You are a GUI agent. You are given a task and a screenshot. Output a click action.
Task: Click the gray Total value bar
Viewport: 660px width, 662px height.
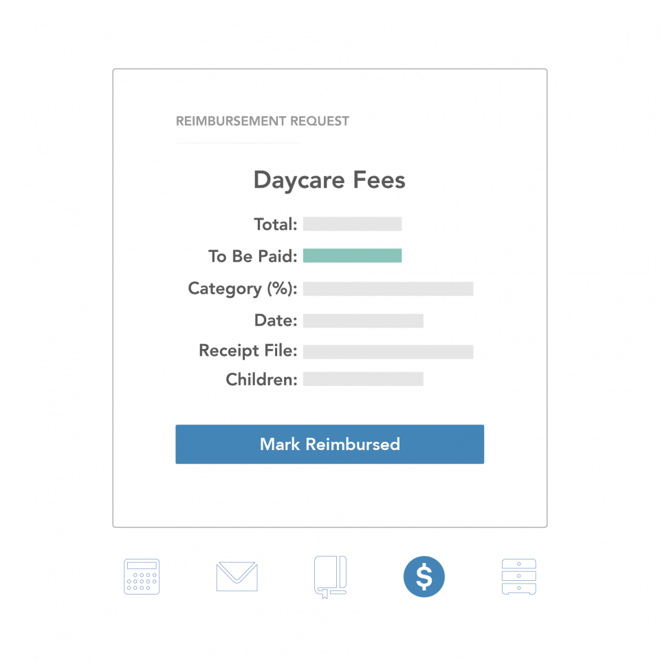[352, 224]
